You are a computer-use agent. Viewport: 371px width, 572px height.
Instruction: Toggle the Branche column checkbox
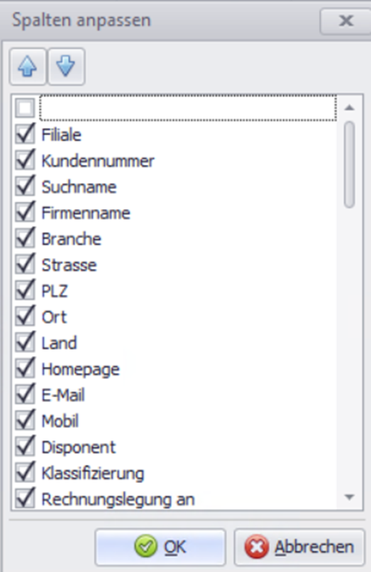click(25, 239)
